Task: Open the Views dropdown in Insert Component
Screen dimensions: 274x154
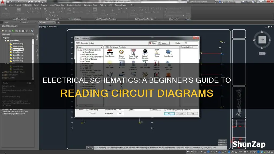Action: click(x=165, y=43)
